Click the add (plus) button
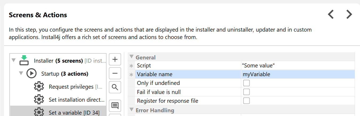This screenshot has width=360, height=116. click(115, 59)
